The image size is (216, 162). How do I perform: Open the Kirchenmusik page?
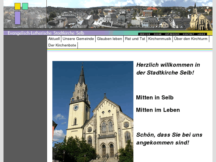coord(160,39)
